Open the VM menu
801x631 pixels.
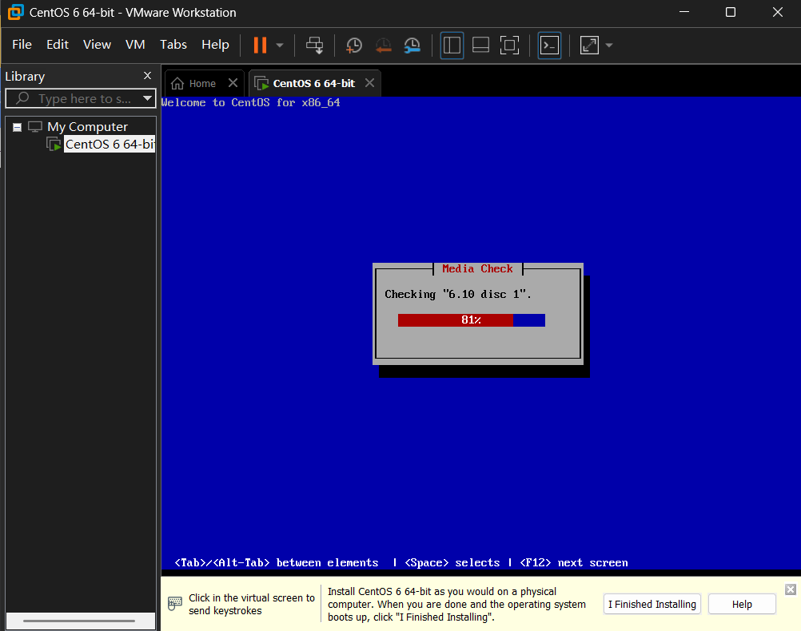coord(135,45)
